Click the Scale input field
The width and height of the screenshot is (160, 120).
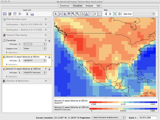point(148,118)
